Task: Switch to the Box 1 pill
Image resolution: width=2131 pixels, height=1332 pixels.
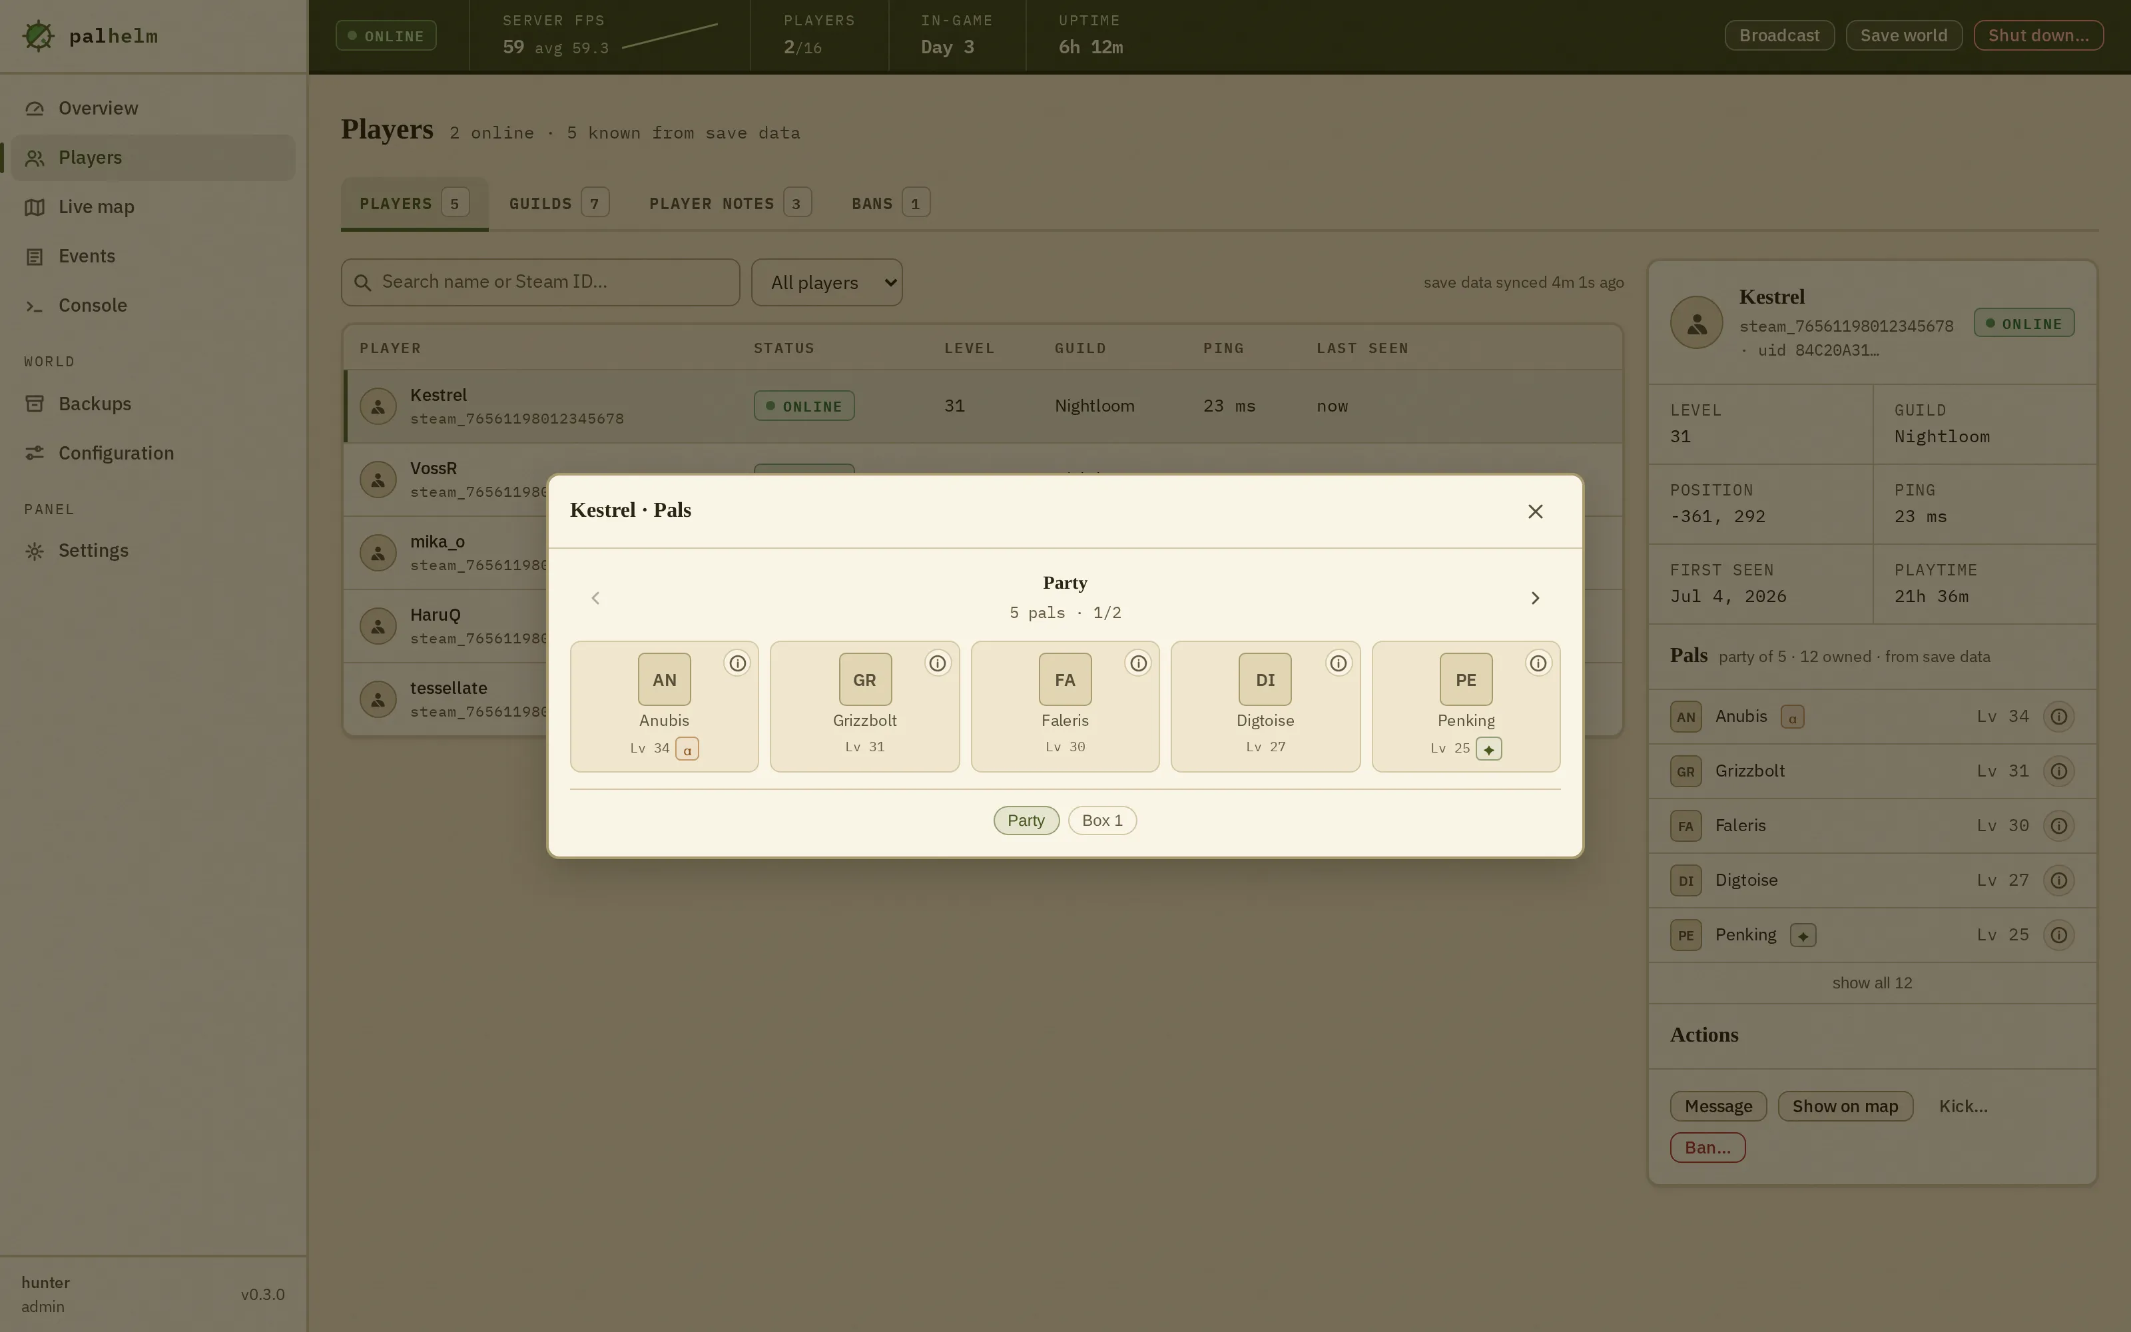Action: 1103,820
